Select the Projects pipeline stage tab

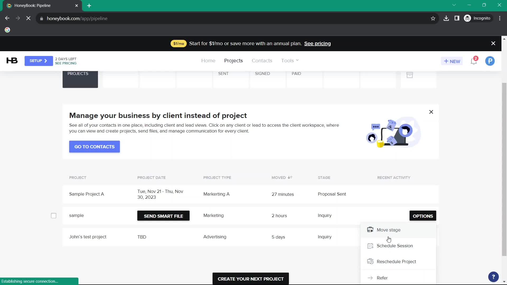[x=80, y=79]
